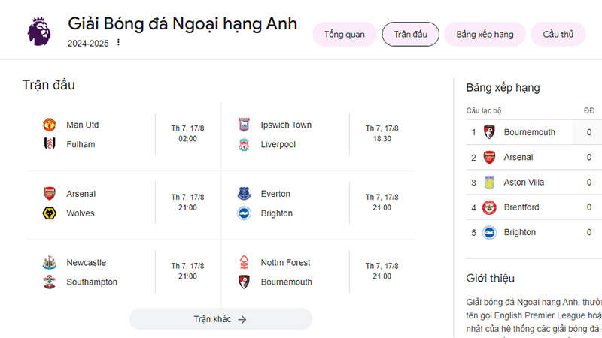
Task: Click Brighton crest in standings table
Action: 489,232
